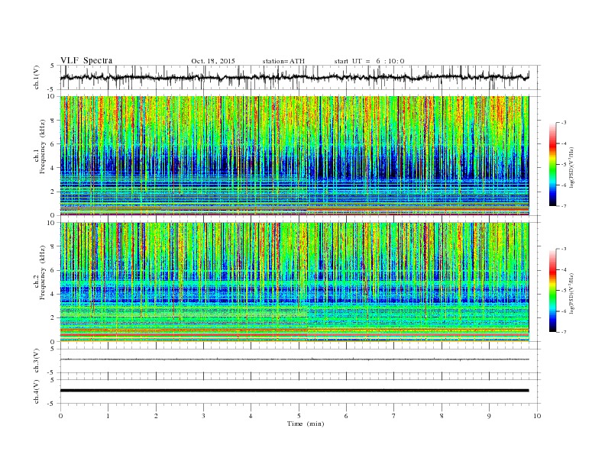605x467 pixels.
Task: Click the '0' tick on the time axis
Action: (60, 416)
